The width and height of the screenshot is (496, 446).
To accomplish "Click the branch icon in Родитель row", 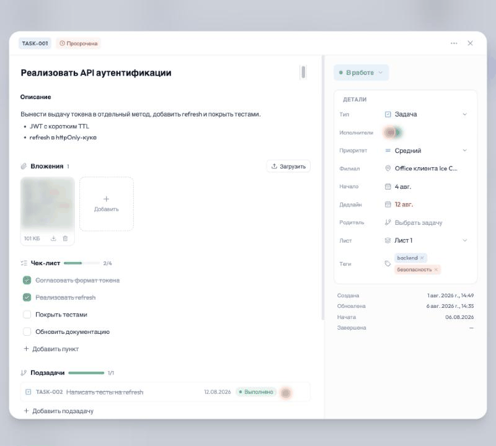I will click(388, 222).
